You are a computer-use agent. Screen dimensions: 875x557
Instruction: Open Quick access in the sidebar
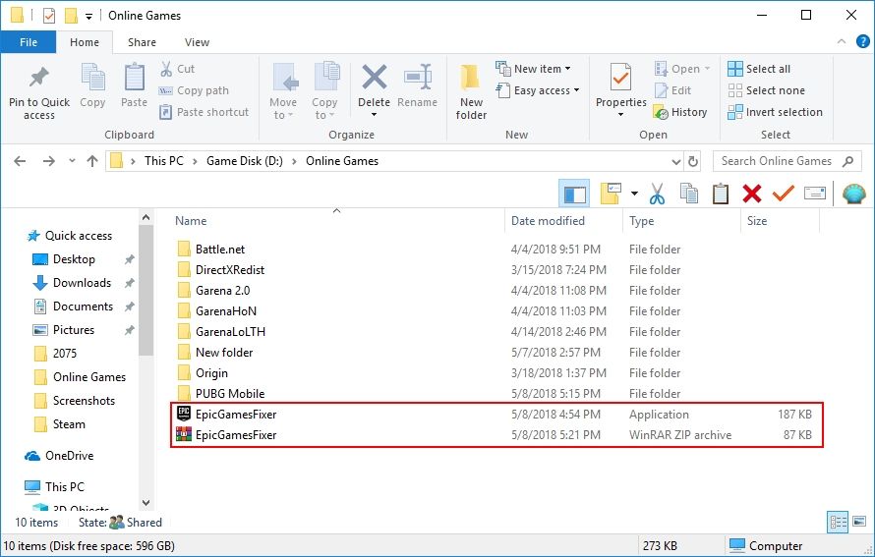point(78,236)
